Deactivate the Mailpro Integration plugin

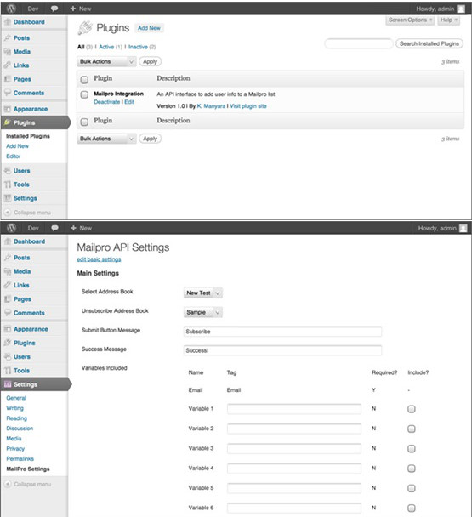pyautogui.click(x=107, y=102)
